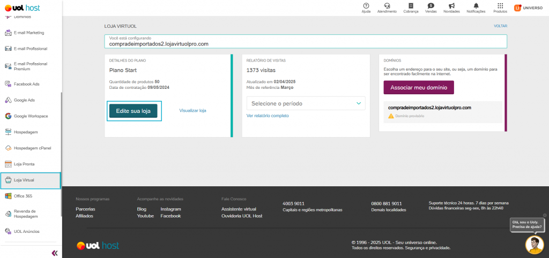Open the Ajuda help icon
This screenshot has width=549, height=258.
point(366,5)
